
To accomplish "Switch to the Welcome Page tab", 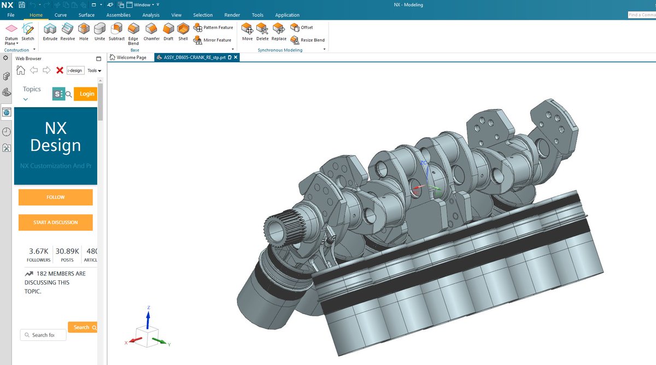I will (x=130, y=56).
